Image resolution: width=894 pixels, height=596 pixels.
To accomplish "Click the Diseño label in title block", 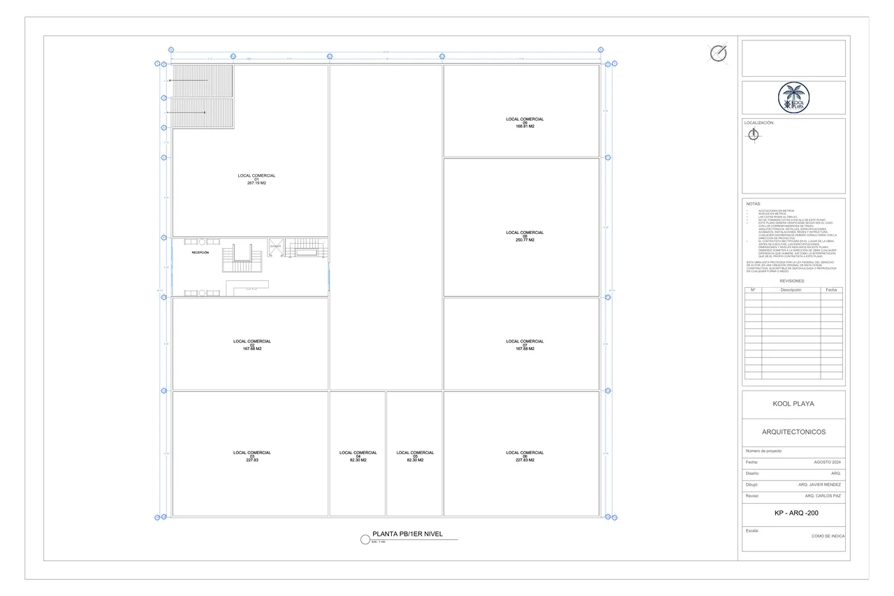I will point(752,474).
